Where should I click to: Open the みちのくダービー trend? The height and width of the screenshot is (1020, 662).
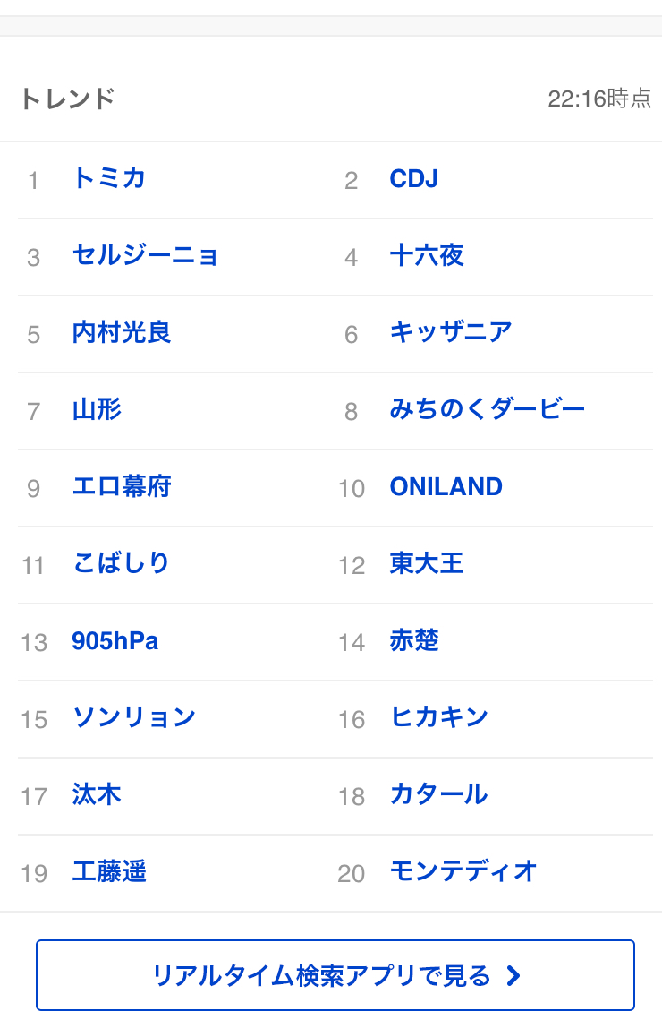pos(488,409)
